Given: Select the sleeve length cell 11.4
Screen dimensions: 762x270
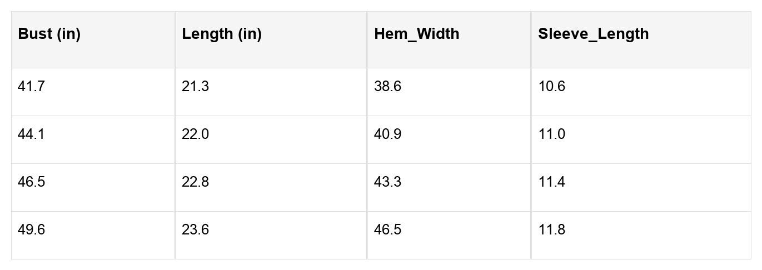Looking at the screenshot, I should 551,182.
